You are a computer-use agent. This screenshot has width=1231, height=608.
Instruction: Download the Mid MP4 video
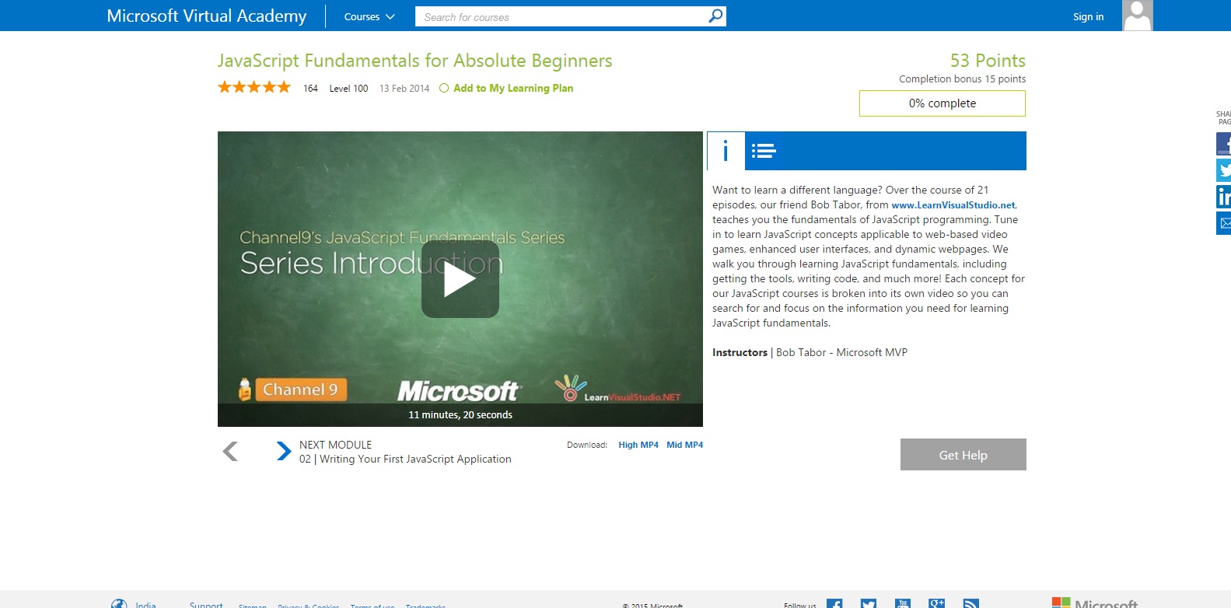pyautogui.click(x=684, y=445)
